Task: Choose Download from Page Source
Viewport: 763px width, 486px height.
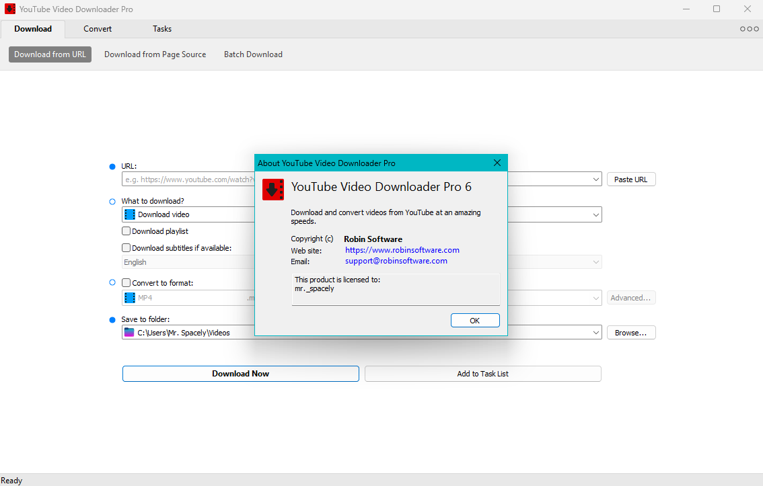Action: pos(155,54)
